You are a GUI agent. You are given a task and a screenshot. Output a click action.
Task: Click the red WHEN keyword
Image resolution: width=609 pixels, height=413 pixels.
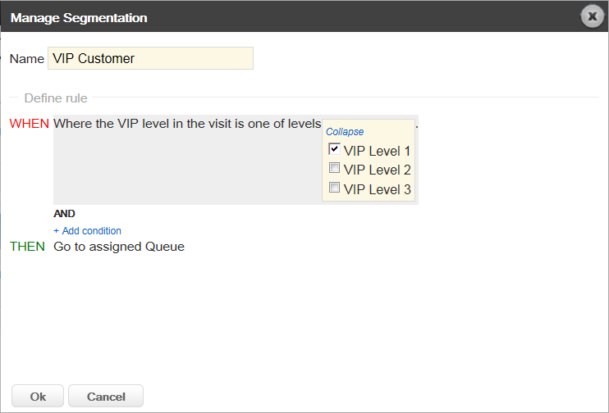(29, 124)
